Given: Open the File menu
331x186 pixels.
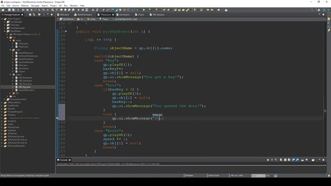Looking at the screenshot, I should point(3,6).
